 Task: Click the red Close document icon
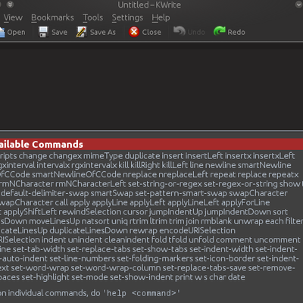coord(134,32)
